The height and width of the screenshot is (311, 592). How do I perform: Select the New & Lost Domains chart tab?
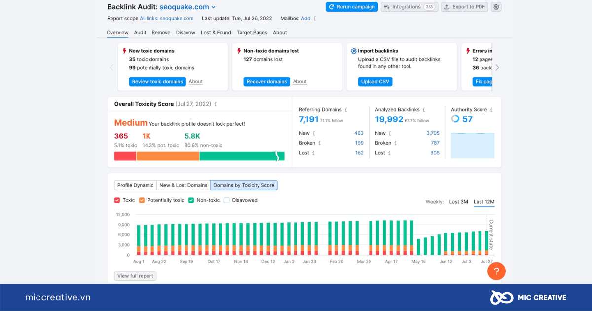(184, 185)
